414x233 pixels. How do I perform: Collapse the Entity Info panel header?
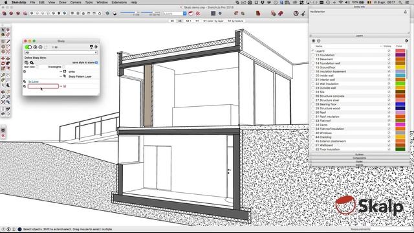(359, 7)
